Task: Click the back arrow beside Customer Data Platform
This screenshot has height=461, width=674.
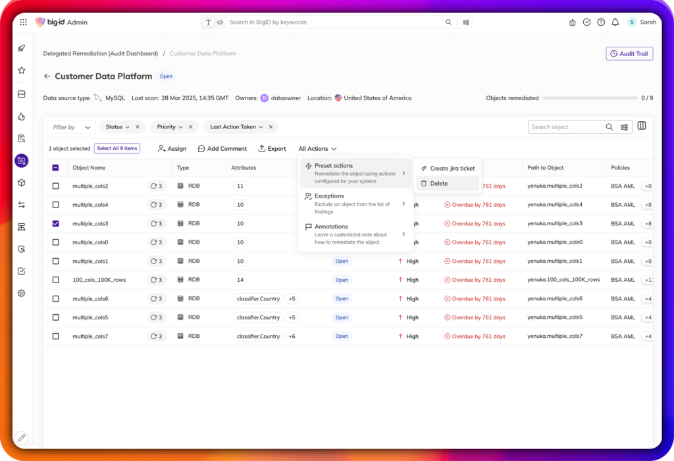Action: point(47,76)
